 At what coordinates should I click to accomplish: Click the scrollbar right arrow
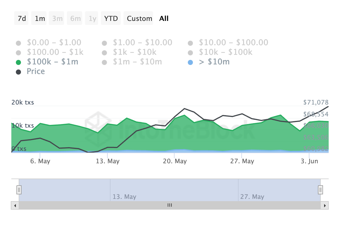[x=325, y=205]
